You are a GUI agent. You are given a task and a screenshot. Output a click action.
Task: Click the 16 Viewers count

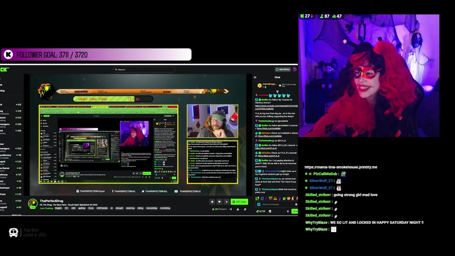[219, 209]
